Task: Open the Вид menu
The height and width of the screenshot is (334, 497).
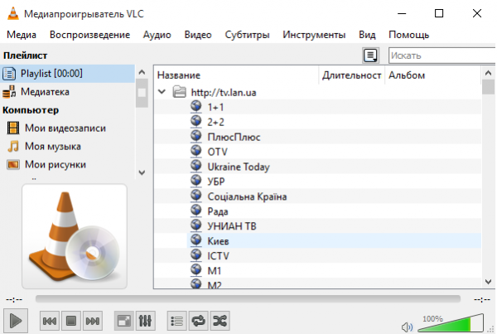Action: coord(367,35)
